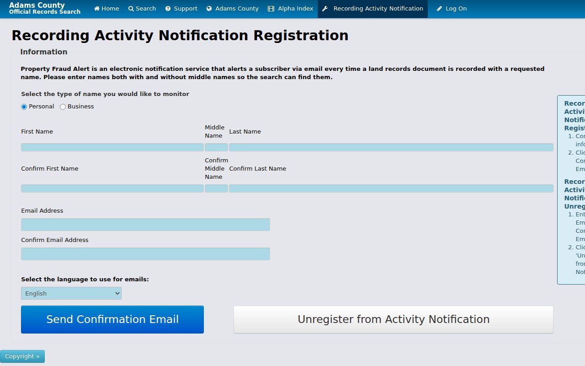
Task: Click Send Confirmation Email button
Action: pos(112,319)
